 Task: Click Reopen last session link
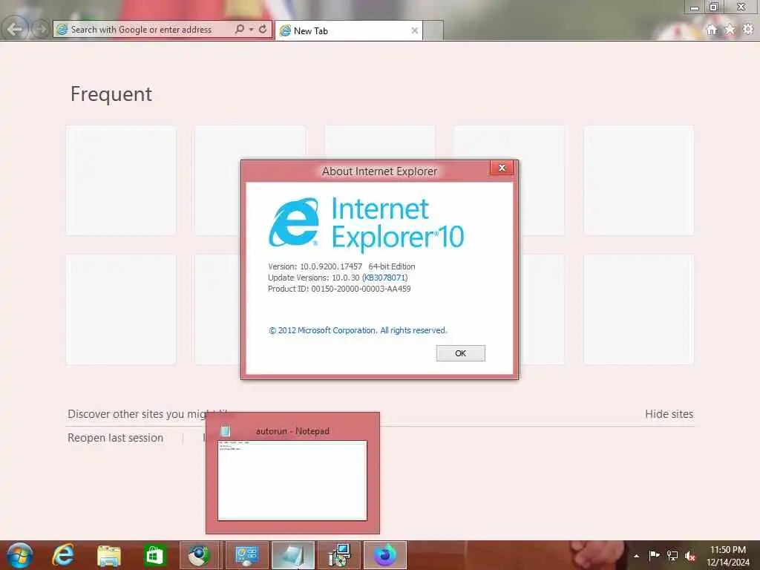tap(115, 438)
